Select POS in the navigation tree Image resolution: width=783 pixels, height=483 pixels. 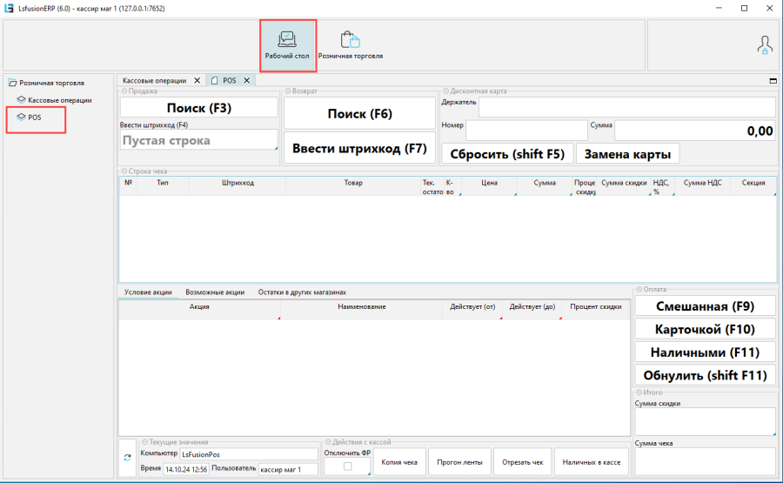point(34,117)
